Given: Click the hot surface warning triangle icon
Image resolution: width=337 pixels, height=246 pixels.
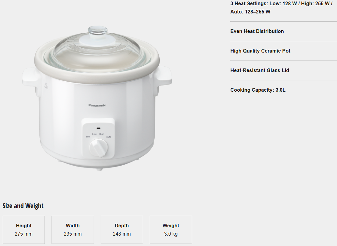Looking at the screenshot, I should (46, 86).
